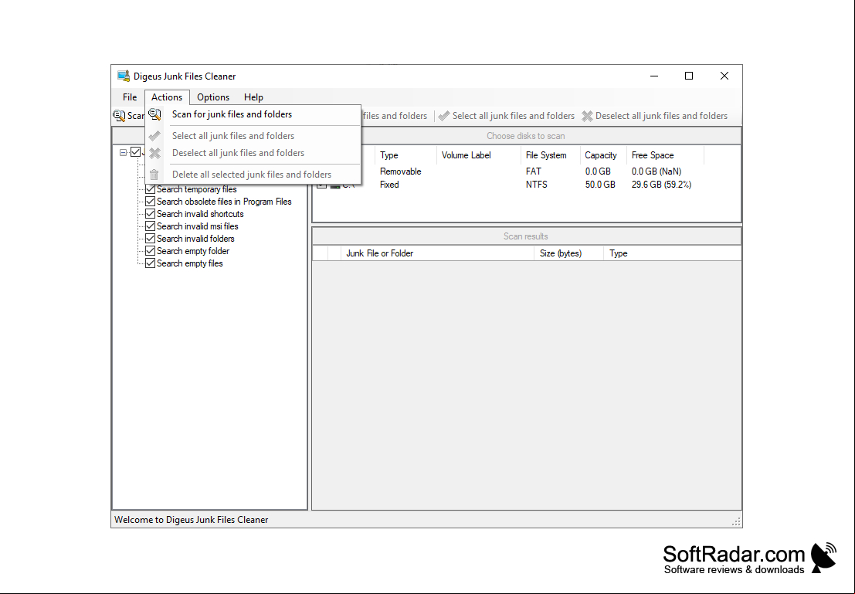Sort disks by Type column header
Viewport: 855px width, 594px height.
(405, 155)
